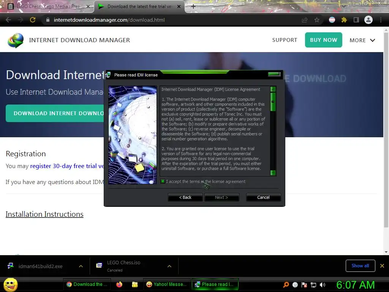Image resolution: width=389 pixels, height=292 pixels.
Task: Select the Download the latest free trial tab
Action: pos(139,6)
